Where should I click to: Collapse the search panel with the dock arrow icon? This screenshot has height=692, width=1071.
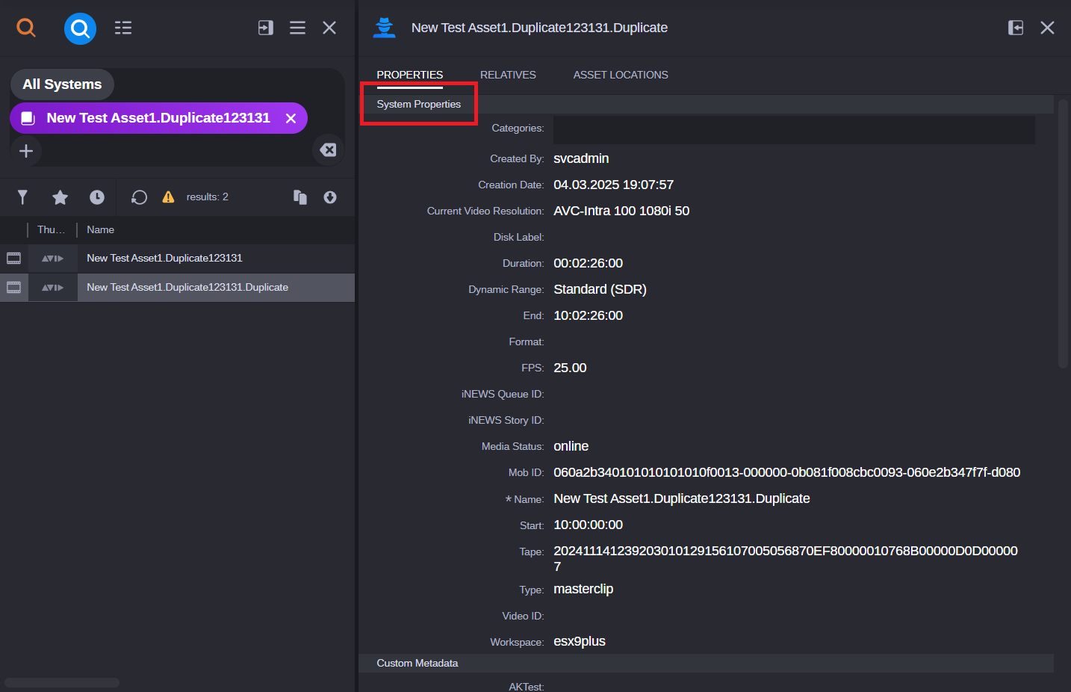point(265,27)
